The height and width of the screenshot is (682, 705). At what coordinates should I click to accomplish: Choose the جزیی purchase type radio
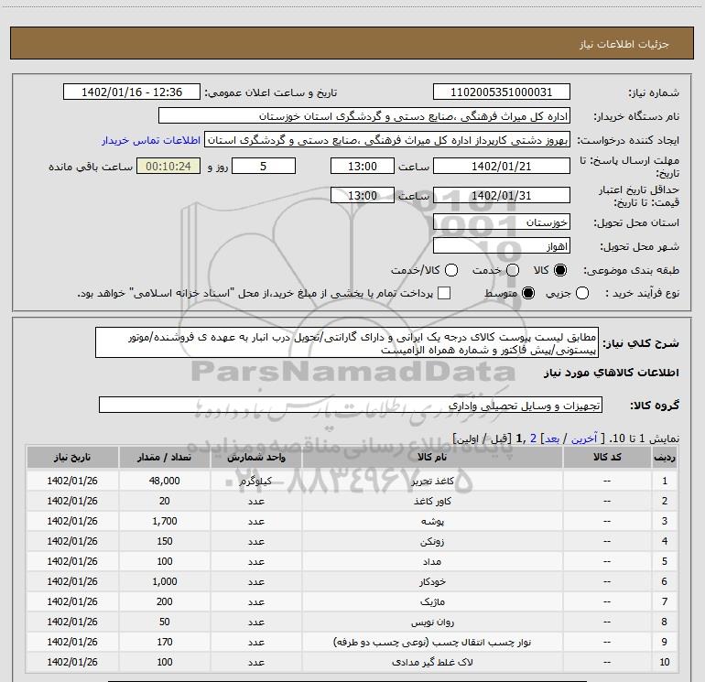click(582, 293)
